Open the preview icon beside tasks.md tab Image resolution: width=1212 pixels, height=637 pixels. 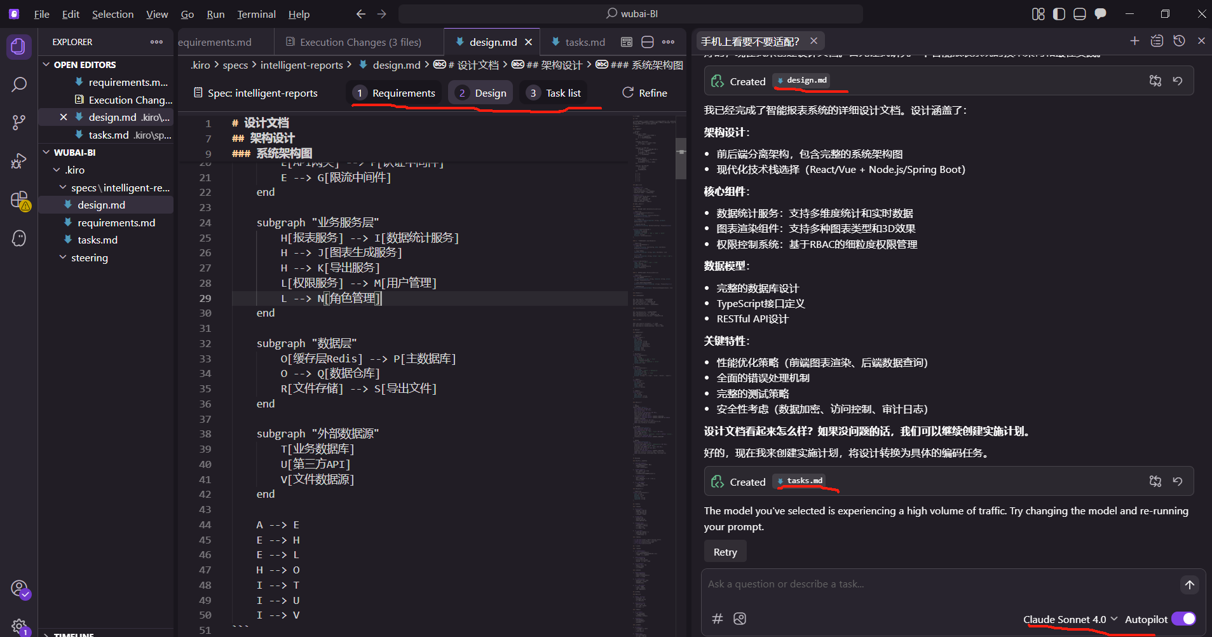(627, 42)
